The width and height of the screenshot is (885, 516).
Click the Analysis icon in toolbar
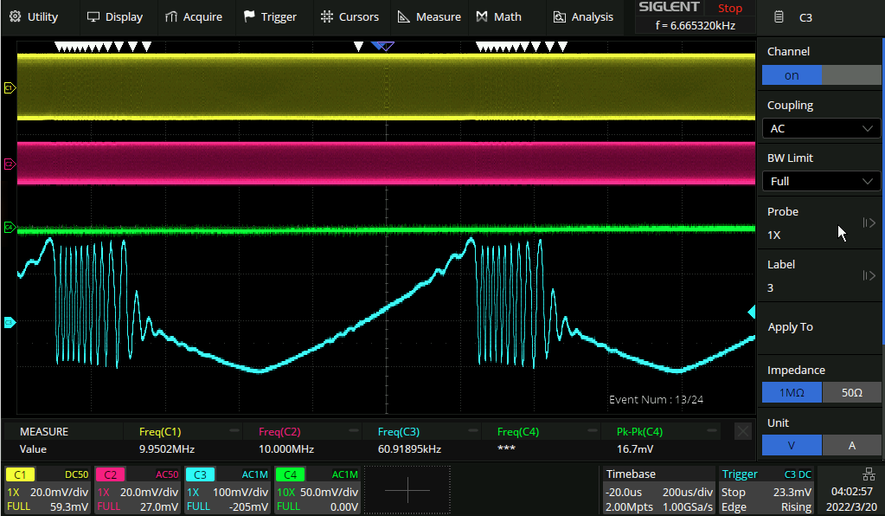click(x=559, y=16)
